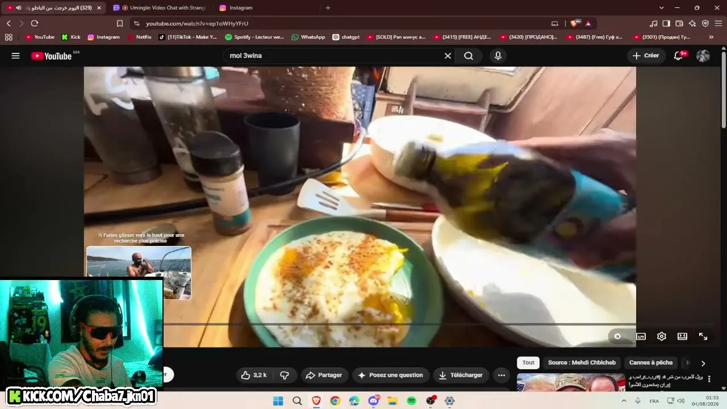Open video player settings gear
727x409 pixels.
pos(662,336)
